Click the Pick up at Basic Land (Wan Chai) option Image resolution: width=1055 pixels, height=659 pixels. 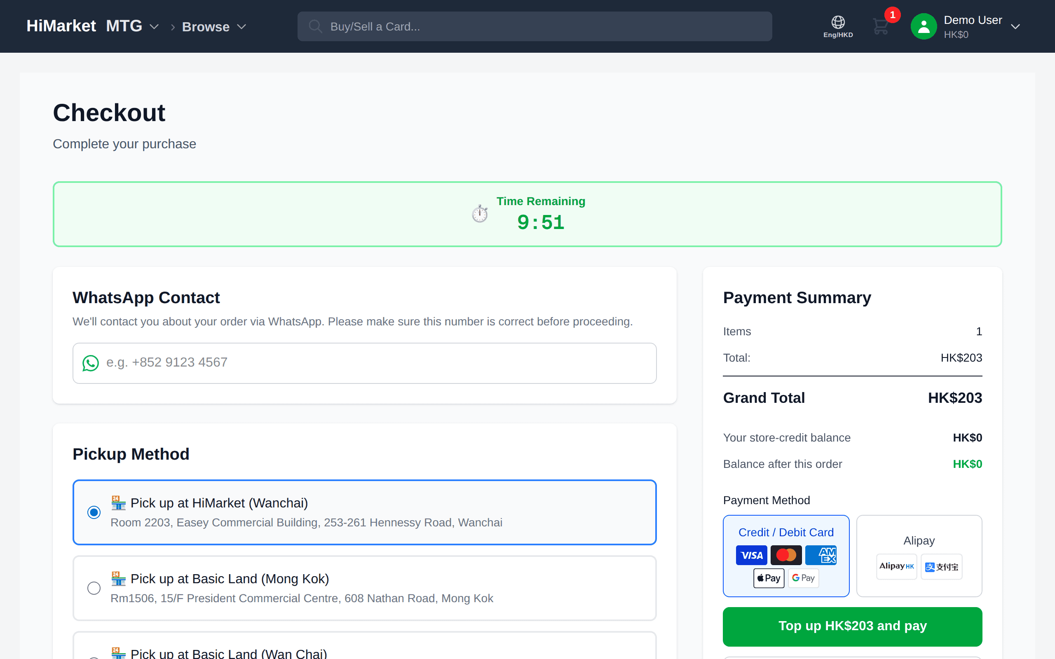[x=364, y=646]
